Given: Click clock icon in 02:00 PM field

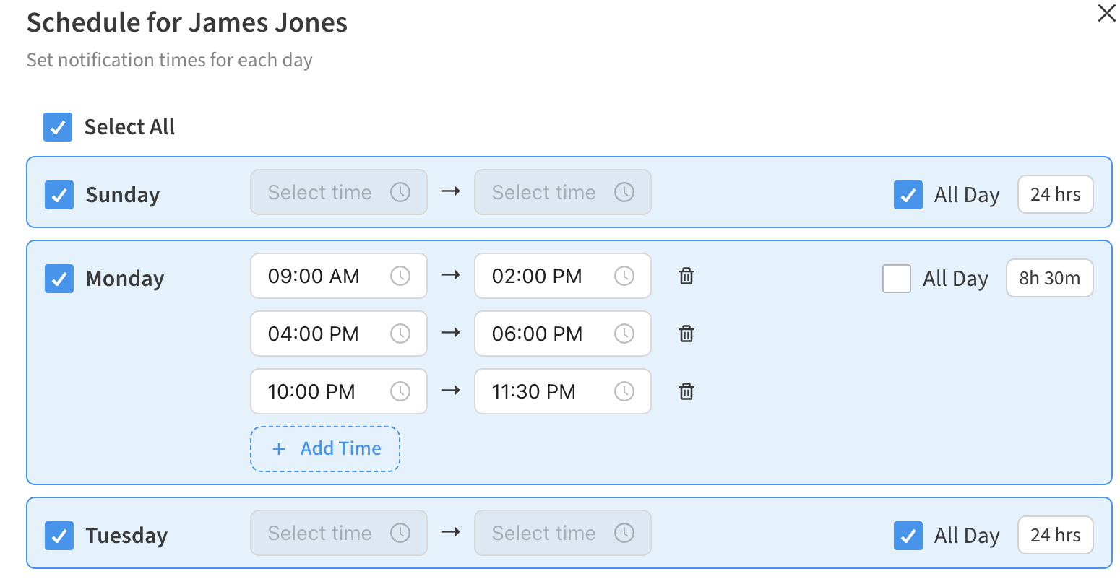Looking at the screenshot, I should tap(624, 276).
